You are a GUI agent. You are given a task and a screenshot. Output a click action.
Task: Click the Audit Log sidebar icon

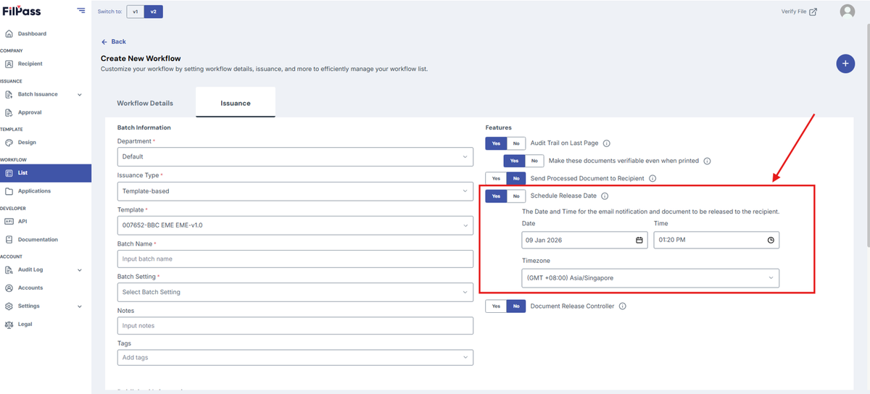pyautogui.click(x=9, y=269)
